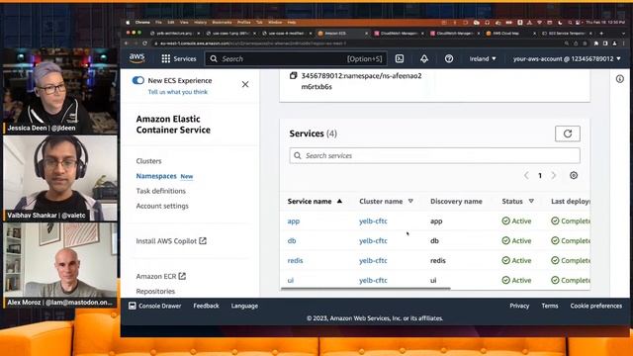Open the Privacy link in footer
This screenshot has width=633, height=356.
(519, 306)
